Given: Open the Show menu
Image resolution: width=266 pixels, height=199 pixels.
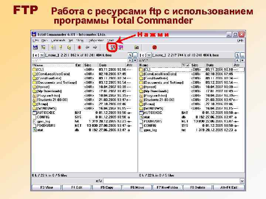Looking at the screenshot, I should (x=80, y=41).
